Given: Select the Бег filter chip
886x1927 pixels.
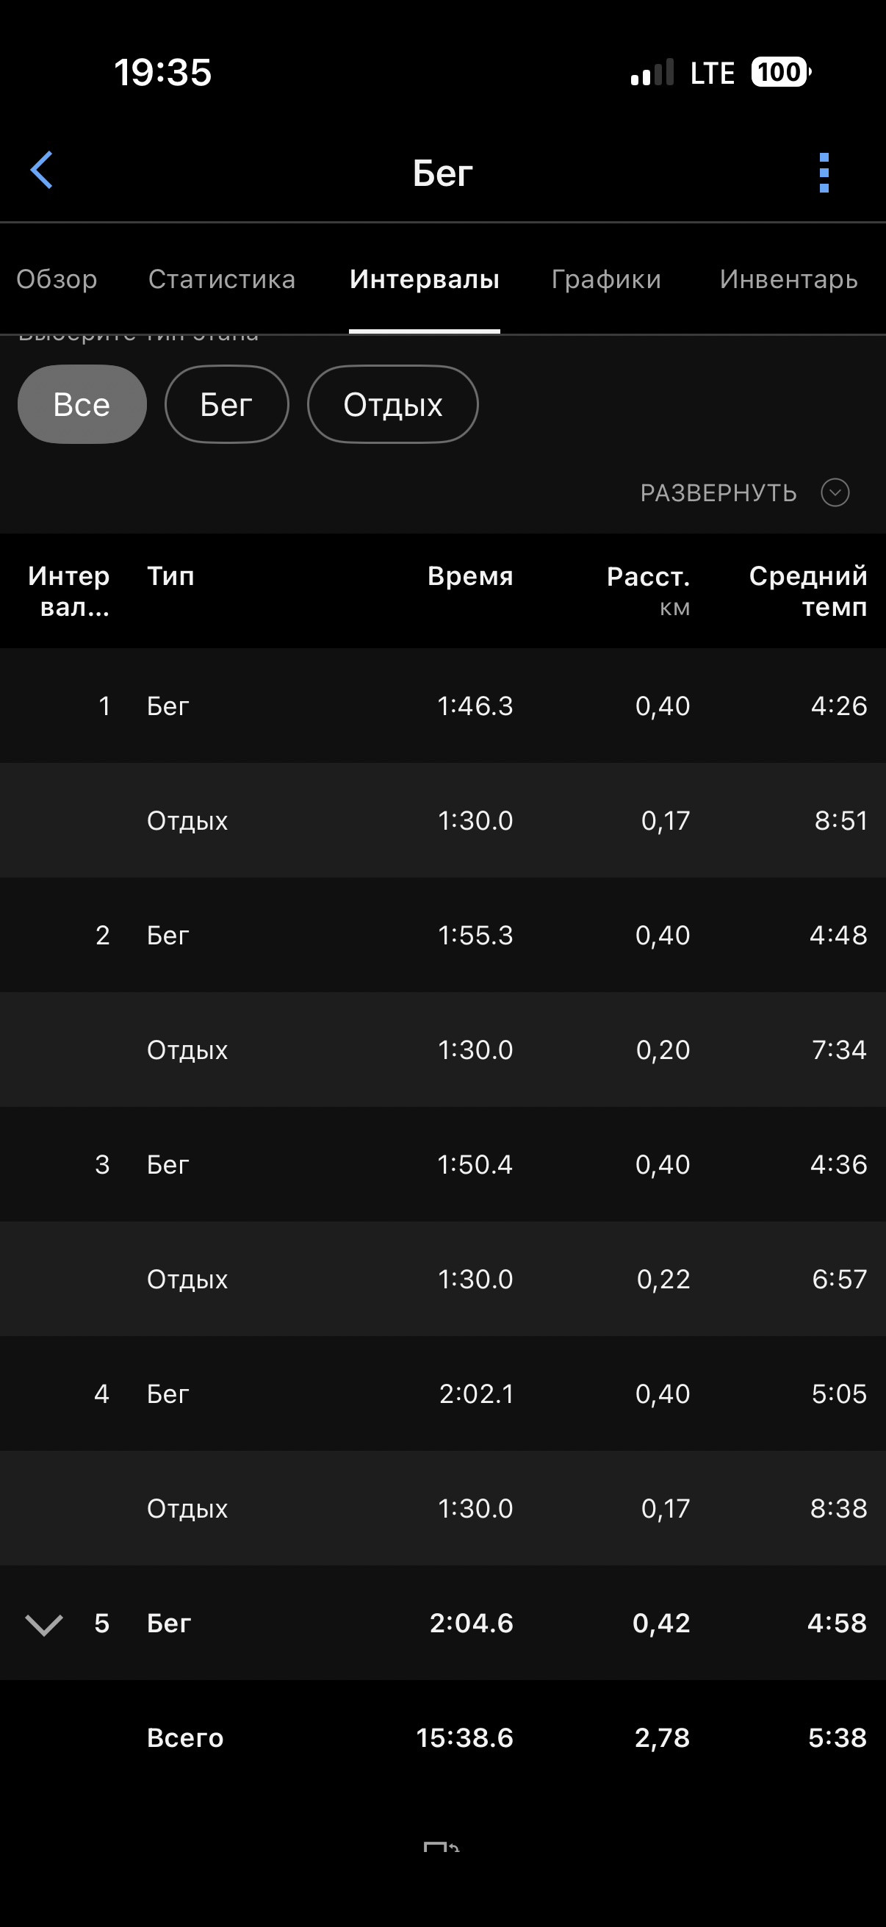Looking at the screenshot, I should coord(226,404).
